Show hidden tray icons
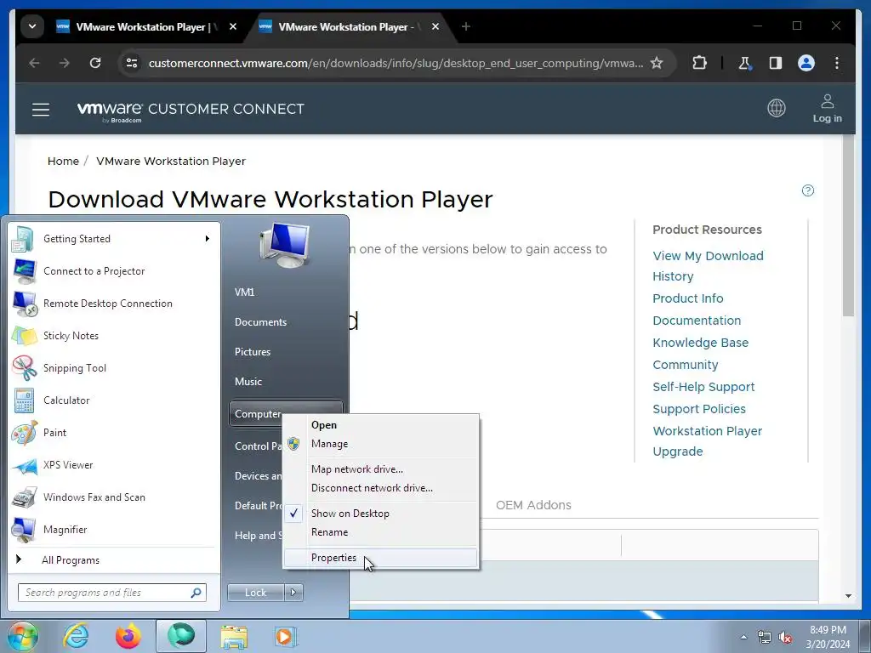871x653 pixels. (x=743, y=637)
